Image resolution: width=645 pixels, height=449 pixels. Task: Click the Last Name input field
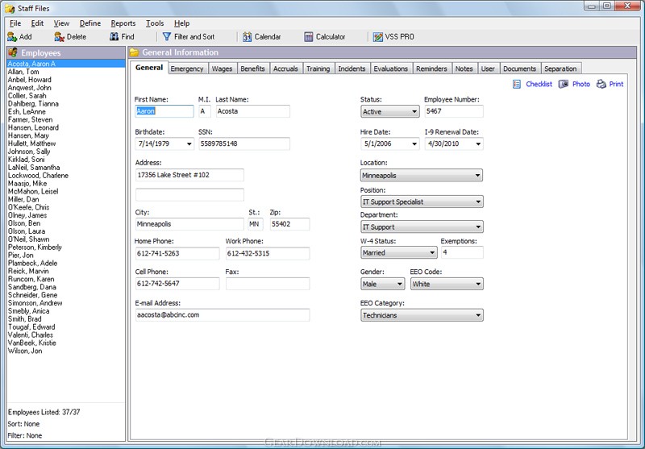point(252,111)
